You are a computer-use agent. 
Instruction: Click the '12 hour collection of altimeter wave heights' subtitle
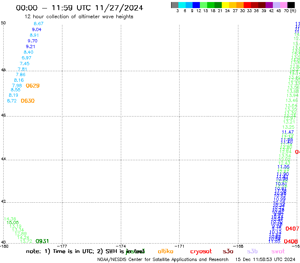pyautogui.click(x=79, y=17)
